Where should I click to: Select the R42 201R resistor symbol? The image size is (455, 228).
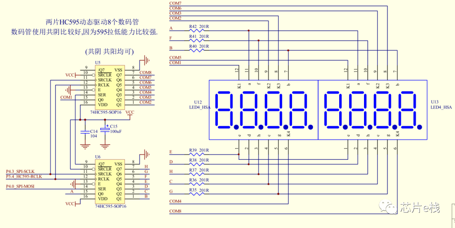coord(196,30)
